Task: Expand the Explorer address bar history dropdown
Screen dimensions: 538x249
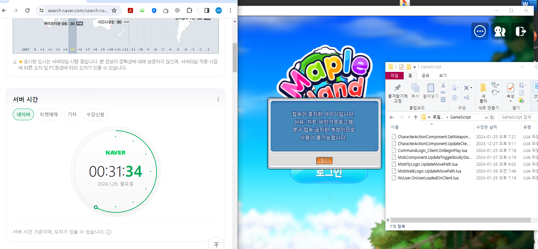Action: coord(486,117)
